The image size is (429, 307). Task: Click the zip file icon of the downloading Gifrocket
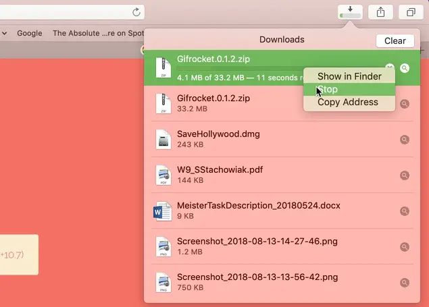click(163, 67)
